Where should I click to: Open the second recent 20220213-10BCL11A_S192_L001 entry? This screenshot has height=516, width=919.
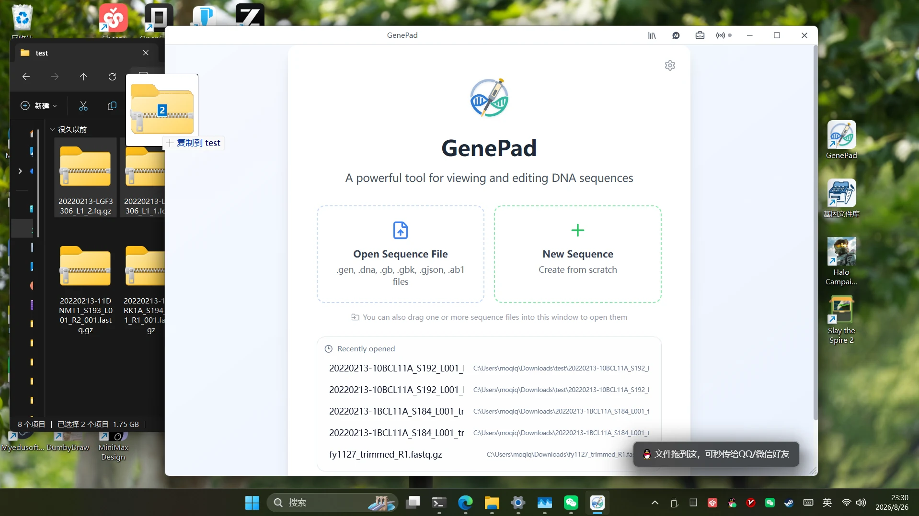tap(489, 390)
